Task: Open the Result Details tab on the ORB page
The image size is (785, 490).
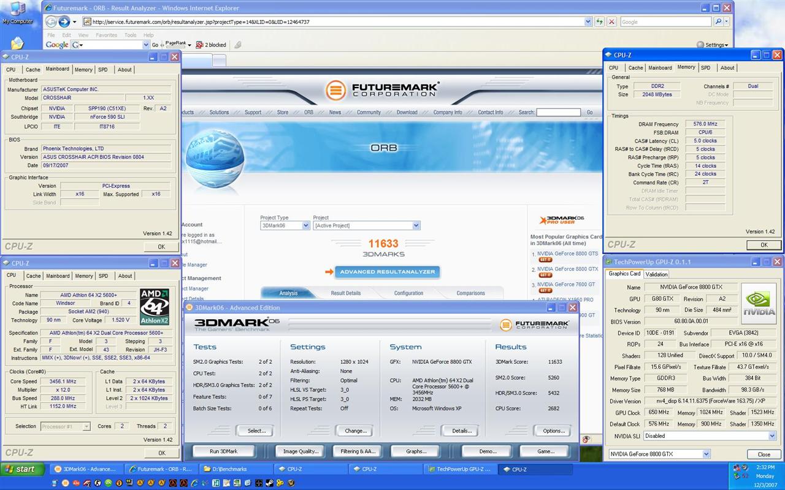Action: tap(346, 293)
